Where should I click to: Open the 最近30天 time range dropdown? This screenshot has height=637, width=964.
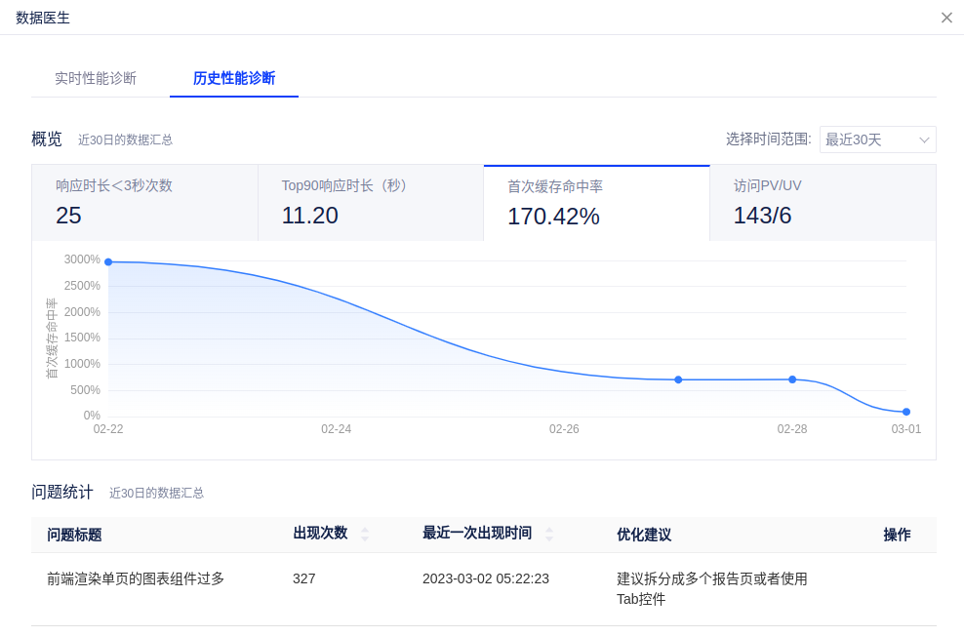(x=877, y=139)
